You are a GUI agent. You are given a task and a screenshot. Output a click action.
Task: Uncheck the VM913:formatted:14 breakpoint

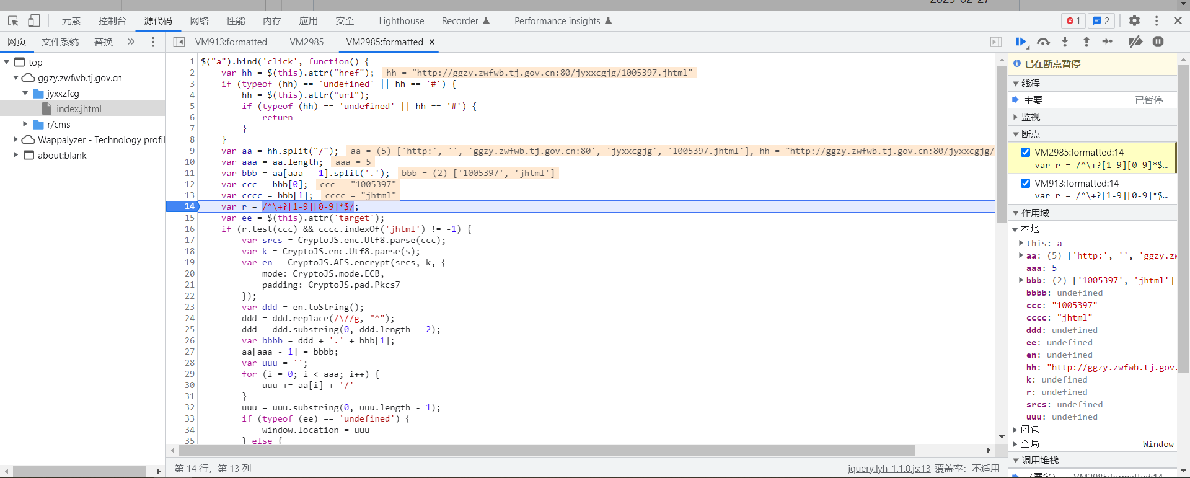point(1025,184)
